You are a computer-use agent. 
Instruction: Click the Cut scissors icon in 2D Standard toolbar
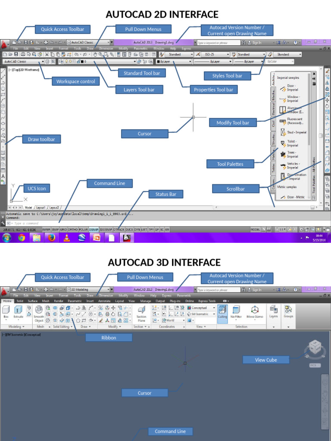tap(47, 54)
